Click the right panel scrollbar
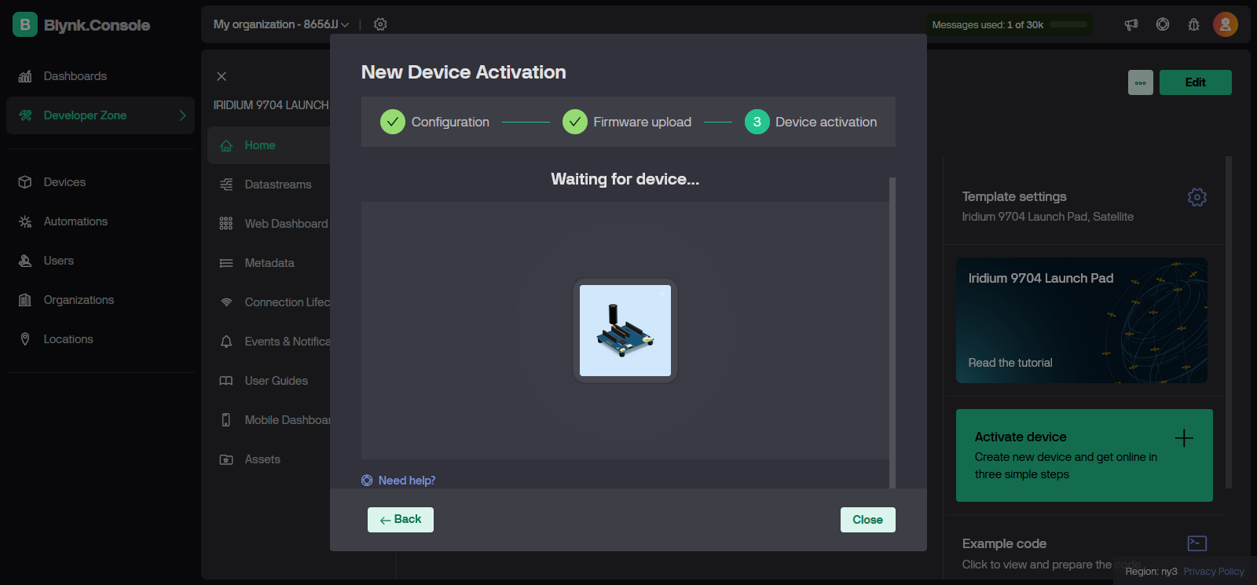The height and width of the screenshot is (585, 1257). point(1229,322)
